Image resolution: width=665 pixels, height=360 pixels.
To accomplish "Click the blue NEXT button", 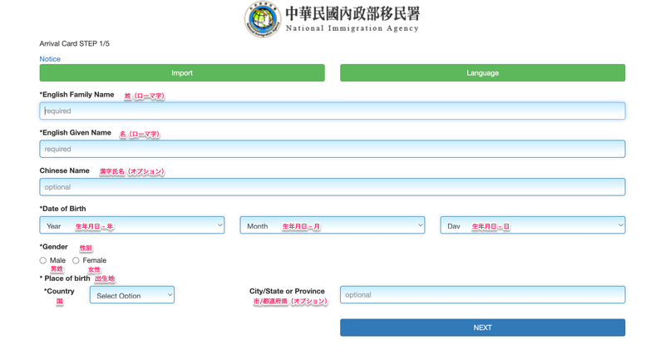I will coord(482,328).
